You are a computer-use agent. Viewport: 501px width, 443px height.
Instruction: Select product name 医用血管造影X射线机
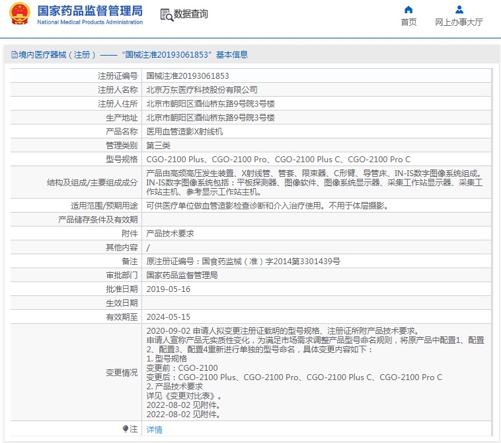tap(184, 132)
